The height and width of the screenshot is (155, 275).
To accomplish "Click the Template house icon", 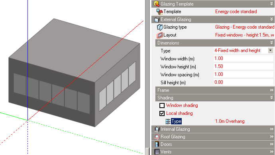I will click(159, 12).
